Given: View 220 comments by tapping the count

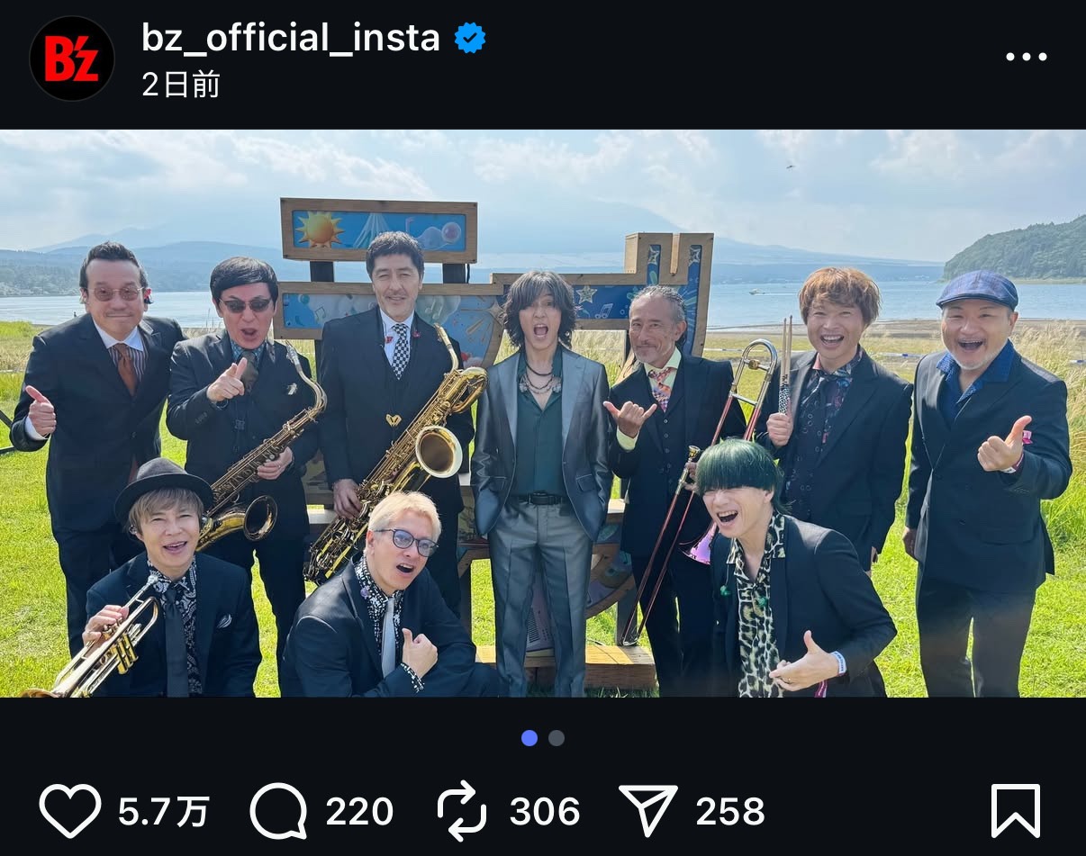Looking at the screenshot, I should pyautogui.click(x=360, y=812).
